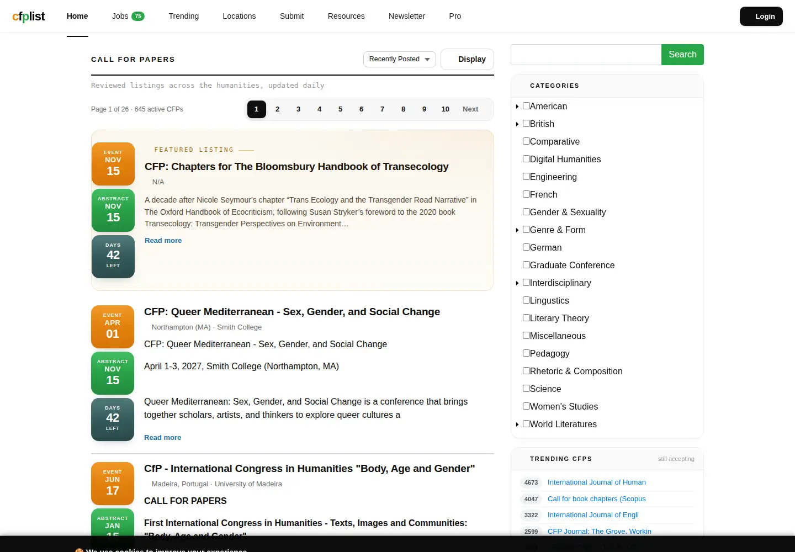Click Next in pagination
Viewport: 795px width, 552px height.
point(470,109)
